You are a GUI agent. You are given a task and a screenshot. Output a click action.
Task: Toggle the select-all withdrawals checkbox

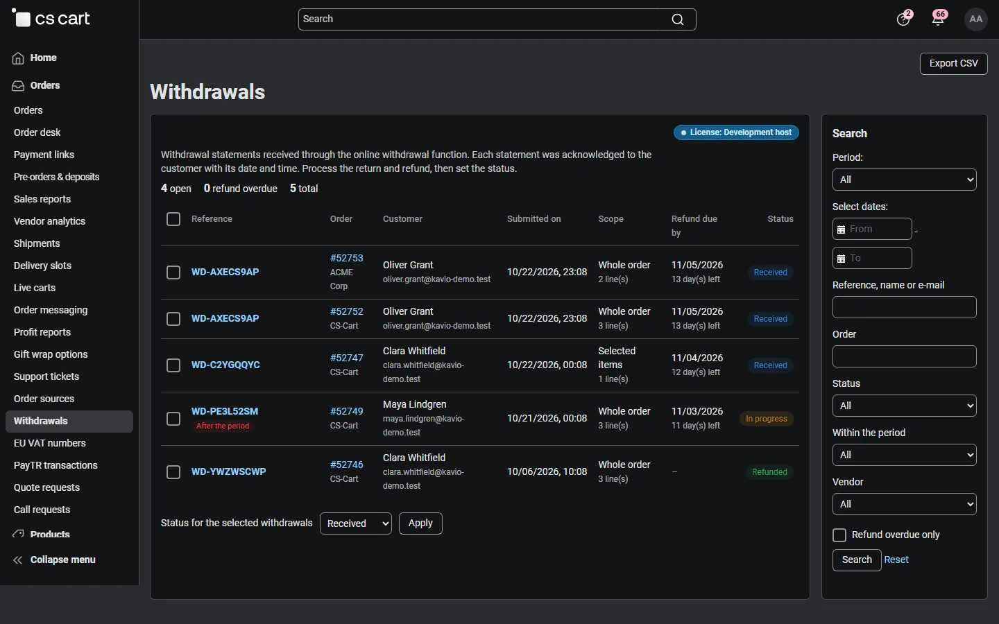(x=173, y=219)
